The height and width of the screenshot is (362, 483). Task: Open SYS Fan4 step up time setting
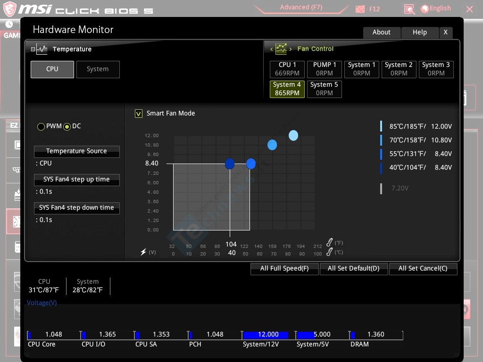pos(76,180)
